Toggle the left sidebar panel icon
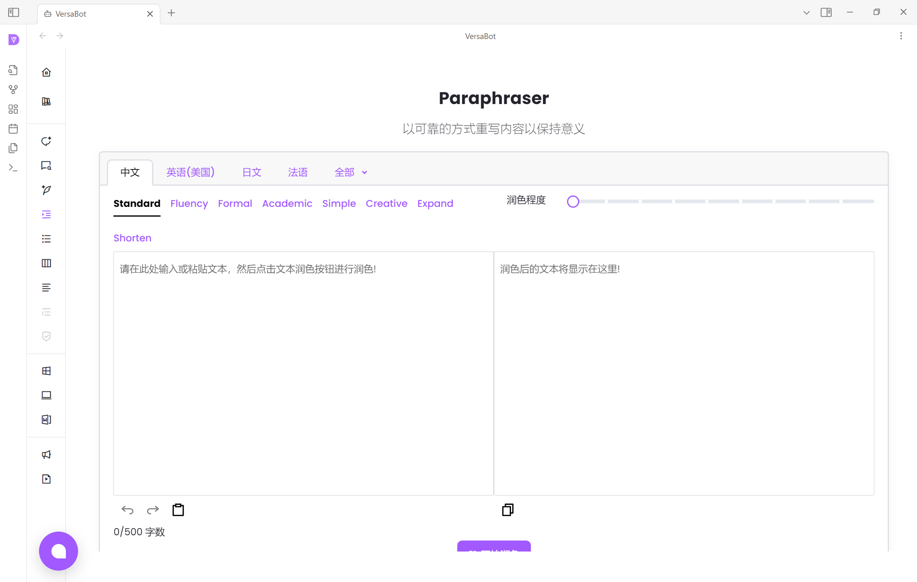This screenshot has width=917, height=582. point(13,13)
